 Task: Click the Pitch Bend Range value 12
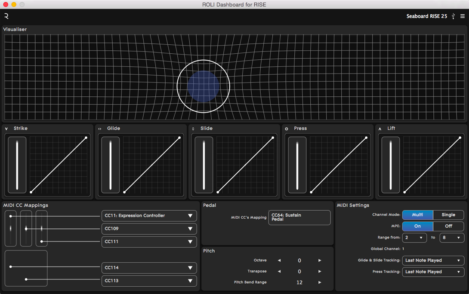pos(299,282)
